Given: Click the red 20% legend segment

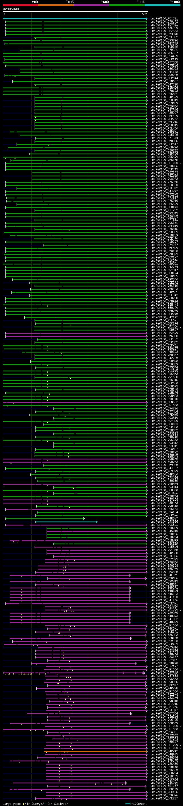Looking at the screenshot, I should pos(20,5).
